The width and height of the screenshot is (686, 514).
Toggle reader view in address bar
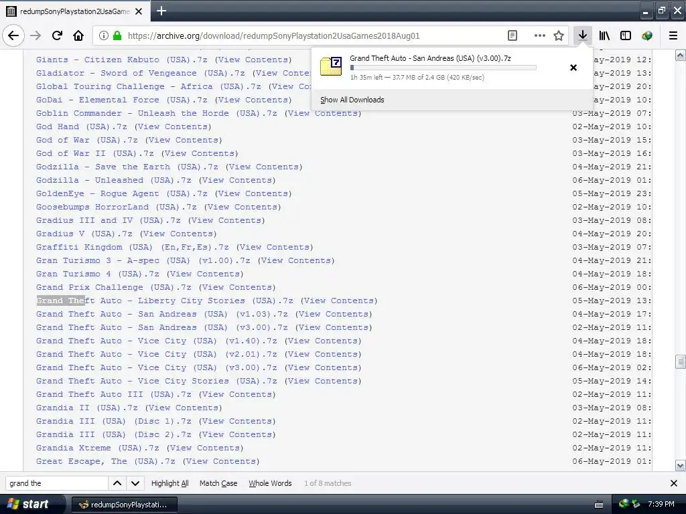(x=512, y=35)
